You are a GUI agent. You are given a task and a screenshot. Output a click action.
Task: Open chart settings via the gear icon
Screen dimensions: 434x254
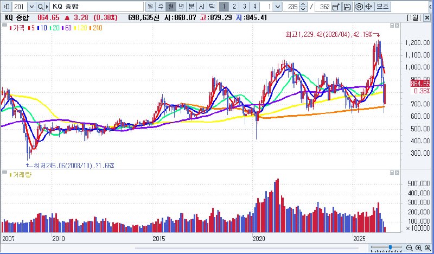359,7
